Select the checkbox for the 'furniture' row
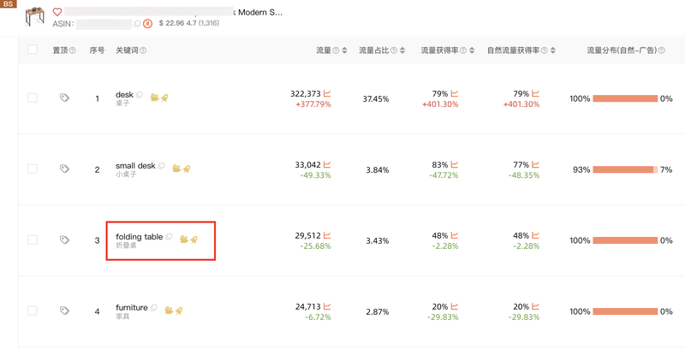The height and width of the screenshot is (349, 685). pyautogui.click(x=33, y=311)
